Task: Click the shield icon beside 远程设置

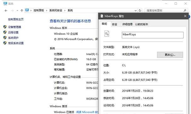Action: click(5, 32)
